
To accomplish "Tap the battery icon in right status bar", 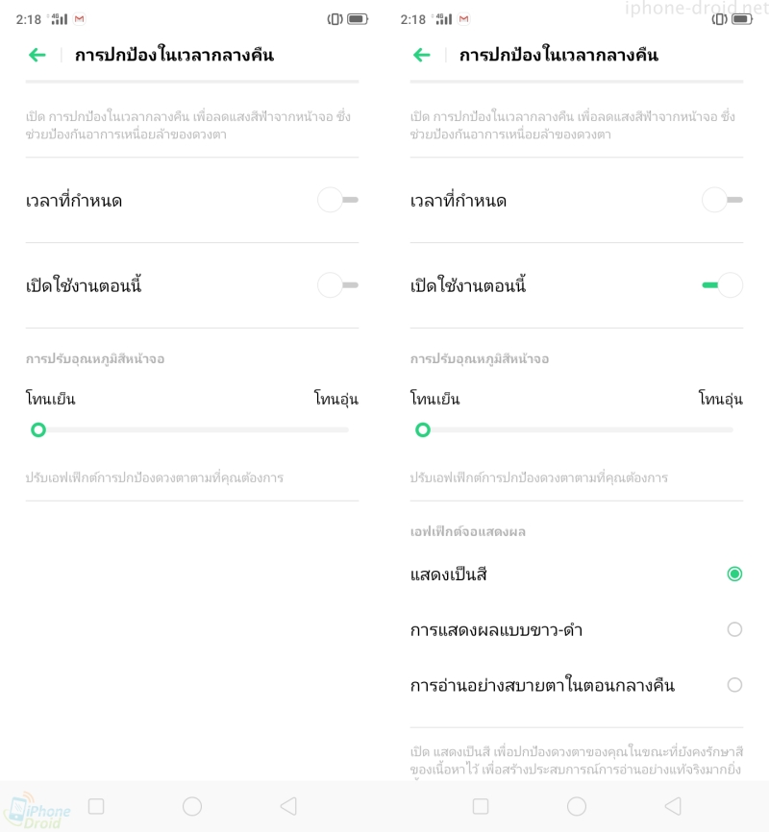I will pyautogui.click(x=742, y=19).
